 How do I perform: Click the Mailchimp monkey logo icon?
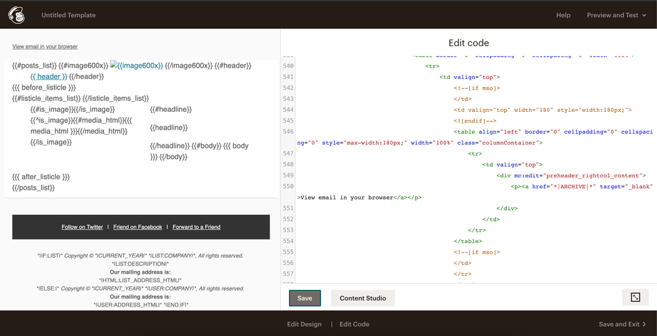pos(16,15)
